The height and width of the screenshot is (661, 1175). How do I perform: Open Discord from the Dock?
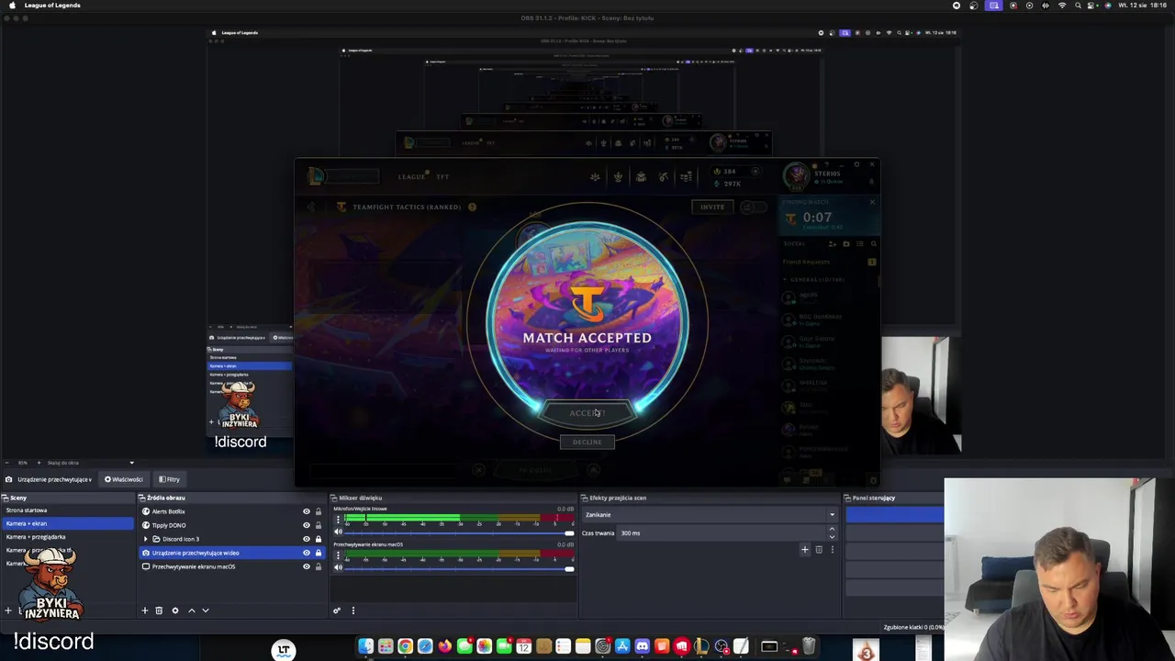(x=642, y=646)
